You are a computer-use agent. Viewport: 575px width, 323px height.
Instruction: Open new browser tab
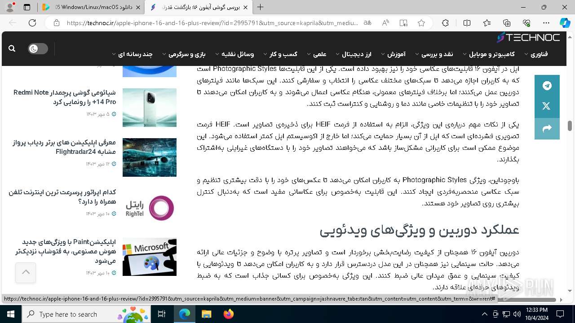point(260,7)
